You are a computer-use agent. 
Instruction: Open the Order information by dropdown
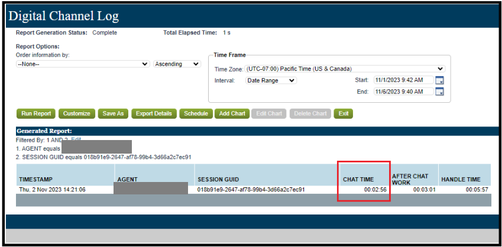tap(83, 64)
